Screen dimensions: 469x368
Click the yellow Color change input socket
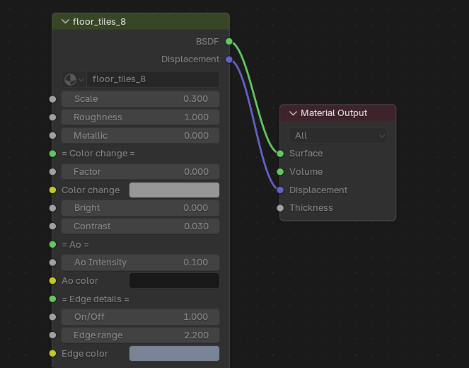(52, 190)
